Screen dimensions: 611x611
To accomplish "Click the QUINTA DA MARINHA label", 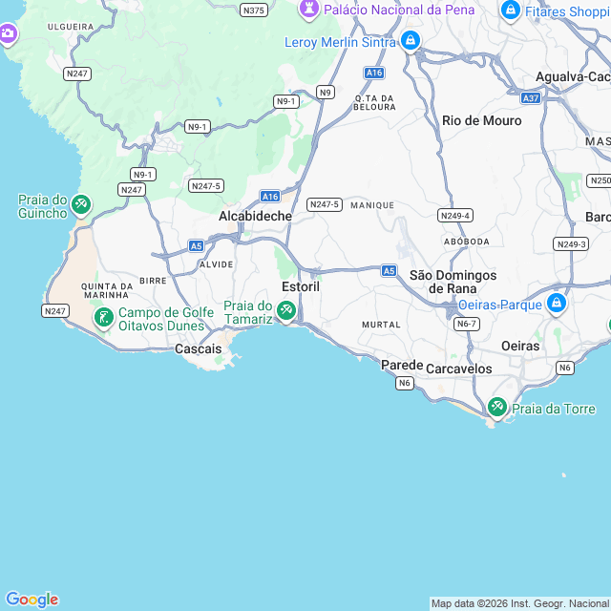I will point(107,290).
